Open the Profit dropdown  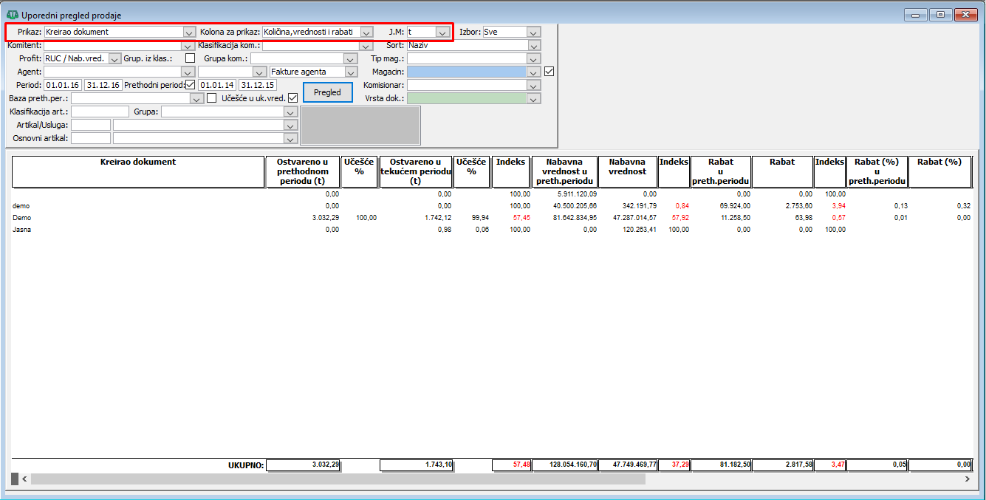click(114, 58)
